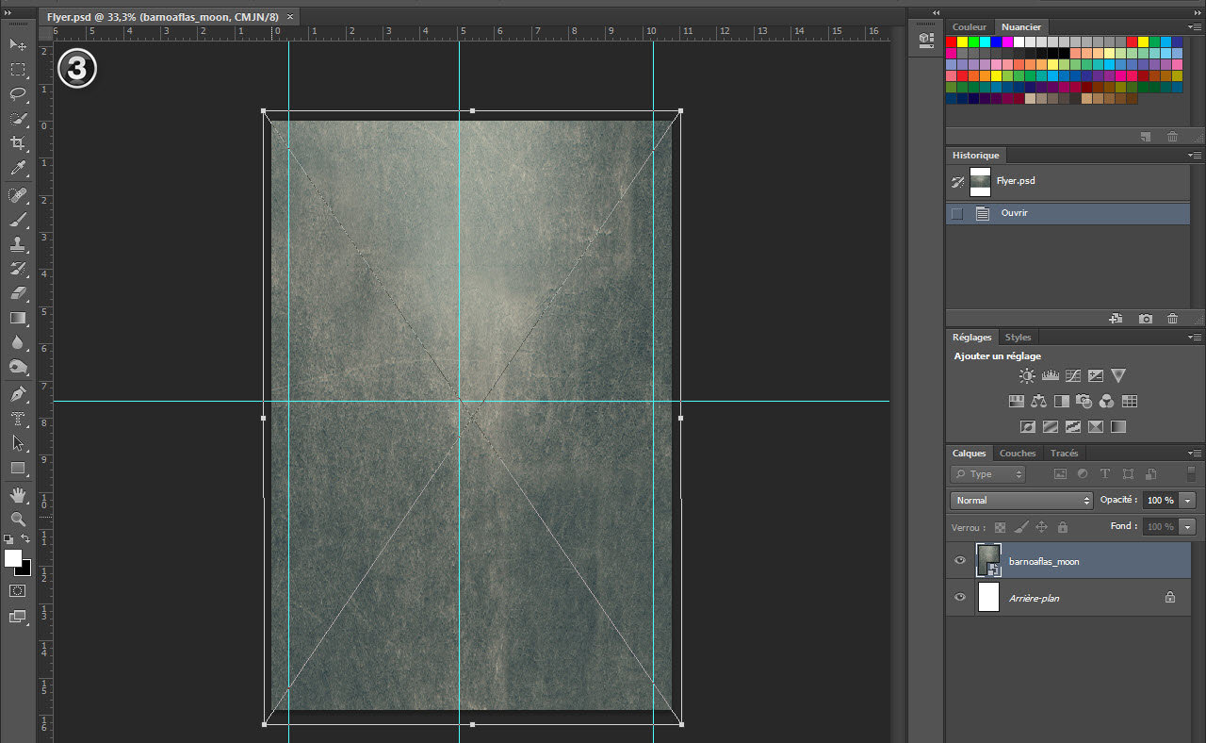Screen dimensions: 1206x743
Task: Select the Zoom tool
Action: (x=18, y=519)
